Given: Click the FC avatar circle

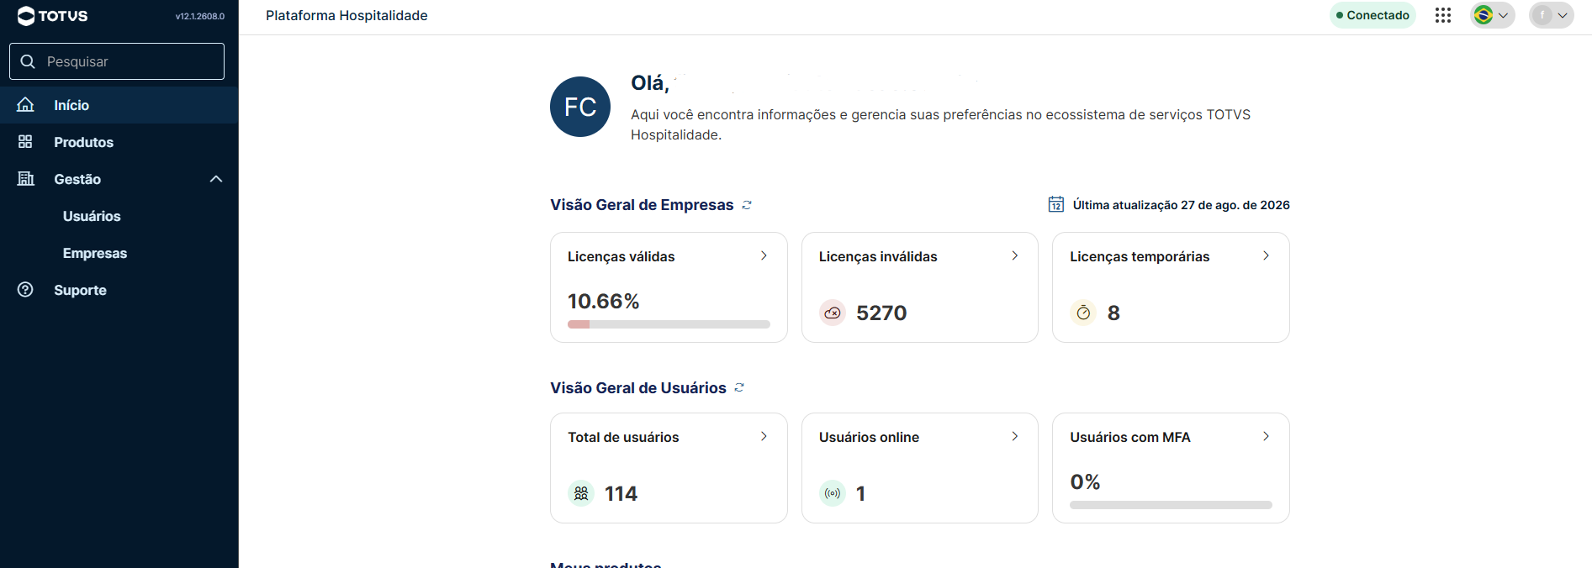Looking at the screenshot, I should point(580,107).
